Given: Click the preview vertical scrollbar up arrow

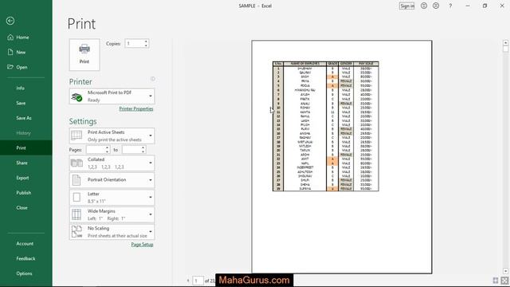Looking at the screenshot, I should [x=505, y=42].
